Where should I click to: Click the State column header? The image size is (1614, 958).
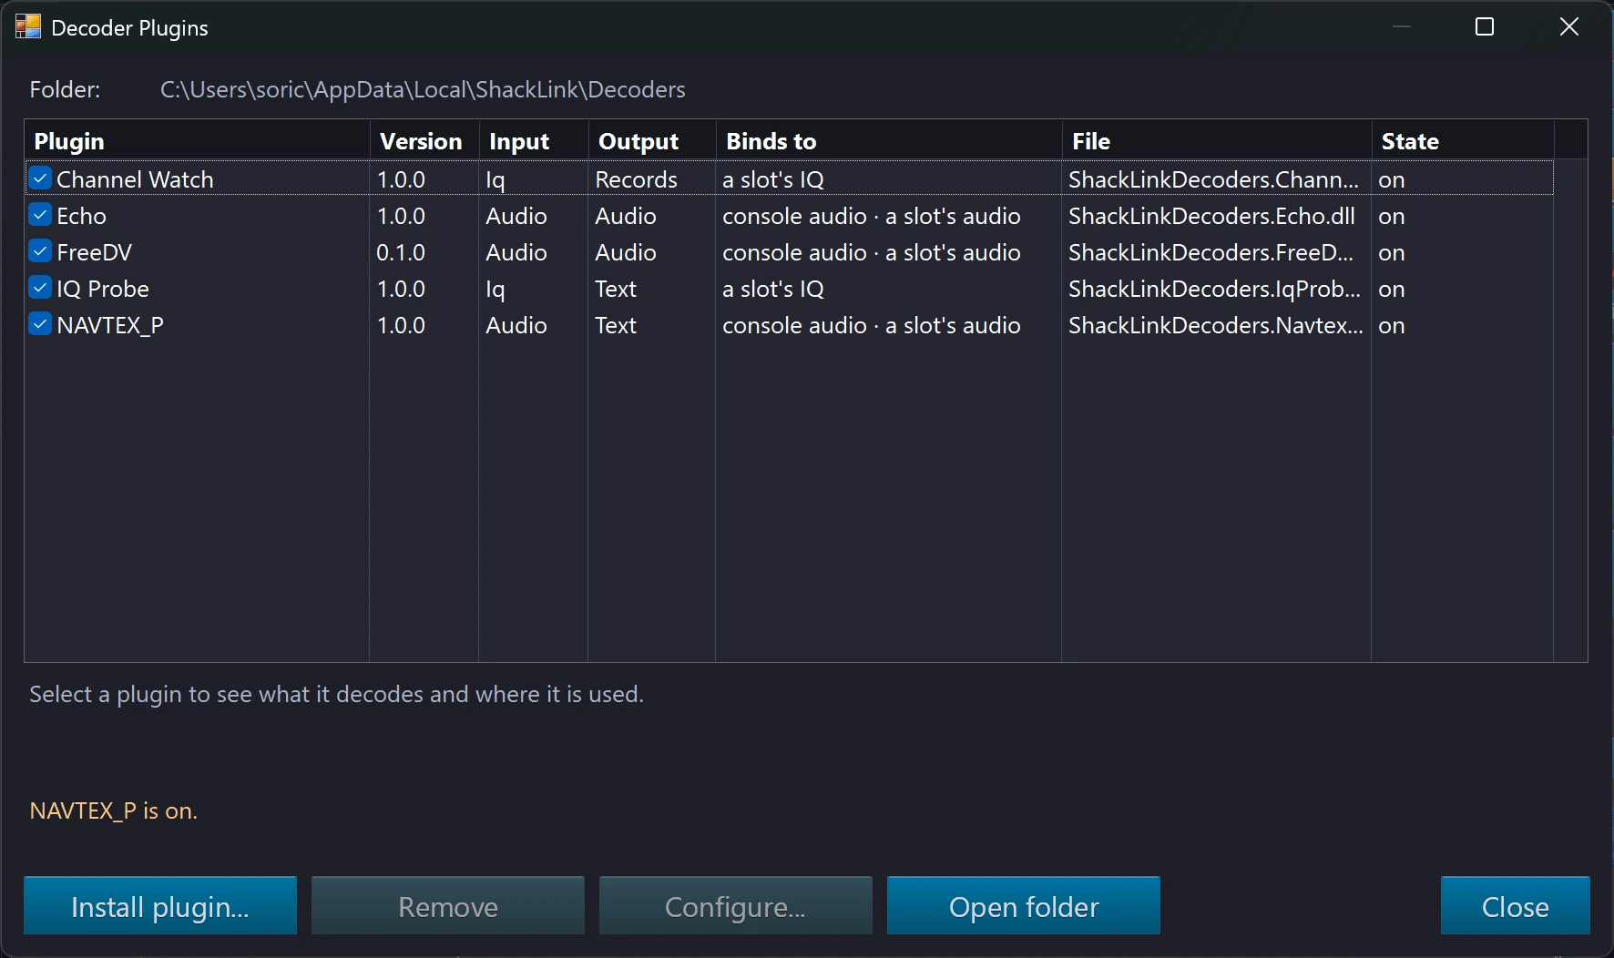tap(1463, 141)
